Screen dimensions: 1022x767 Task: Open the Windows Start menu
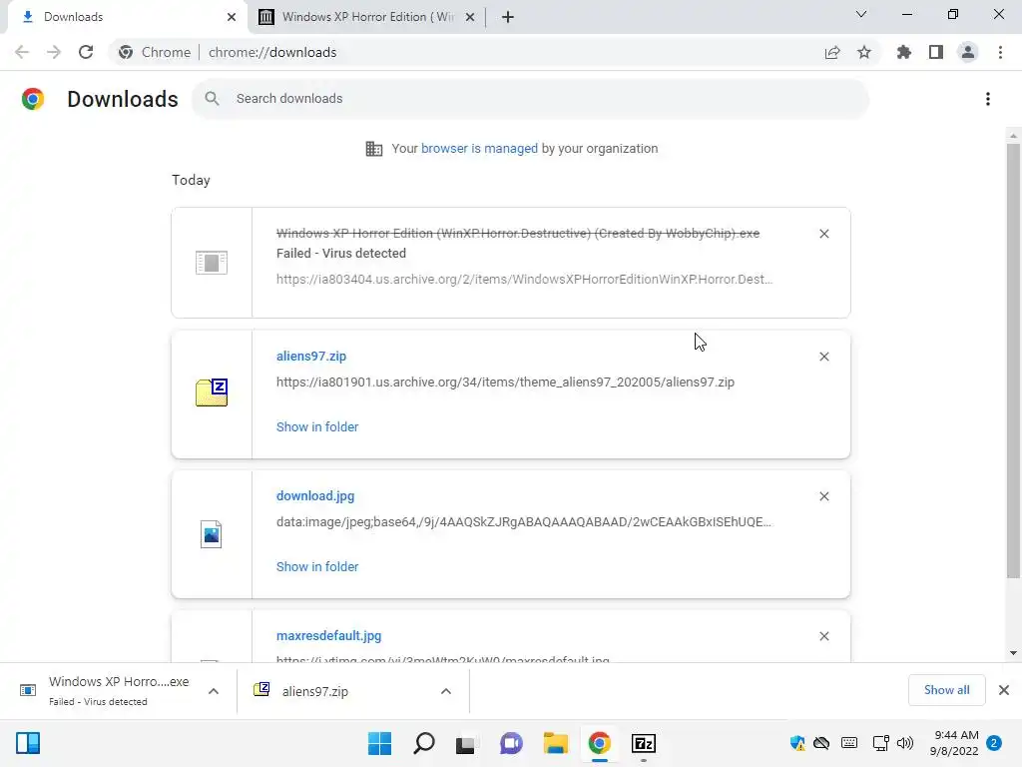point(379,743)
